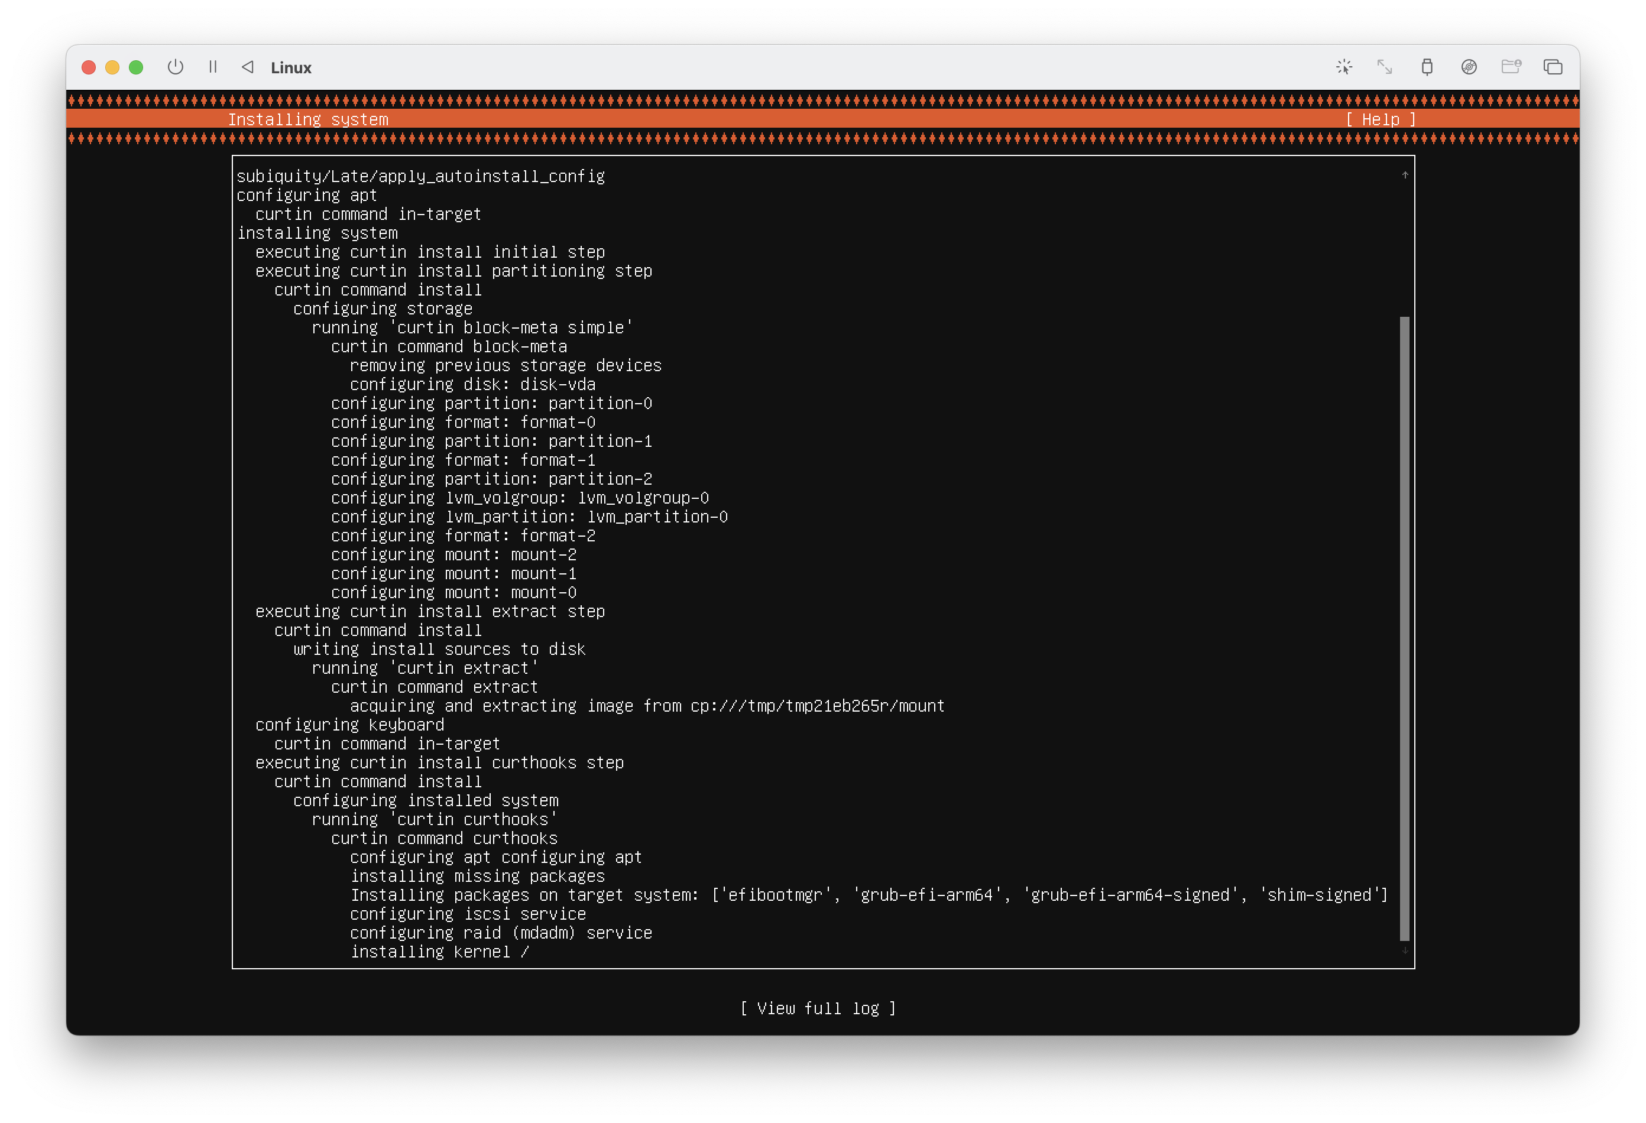Click 'configuring keyboard' log line

point(349,725)
